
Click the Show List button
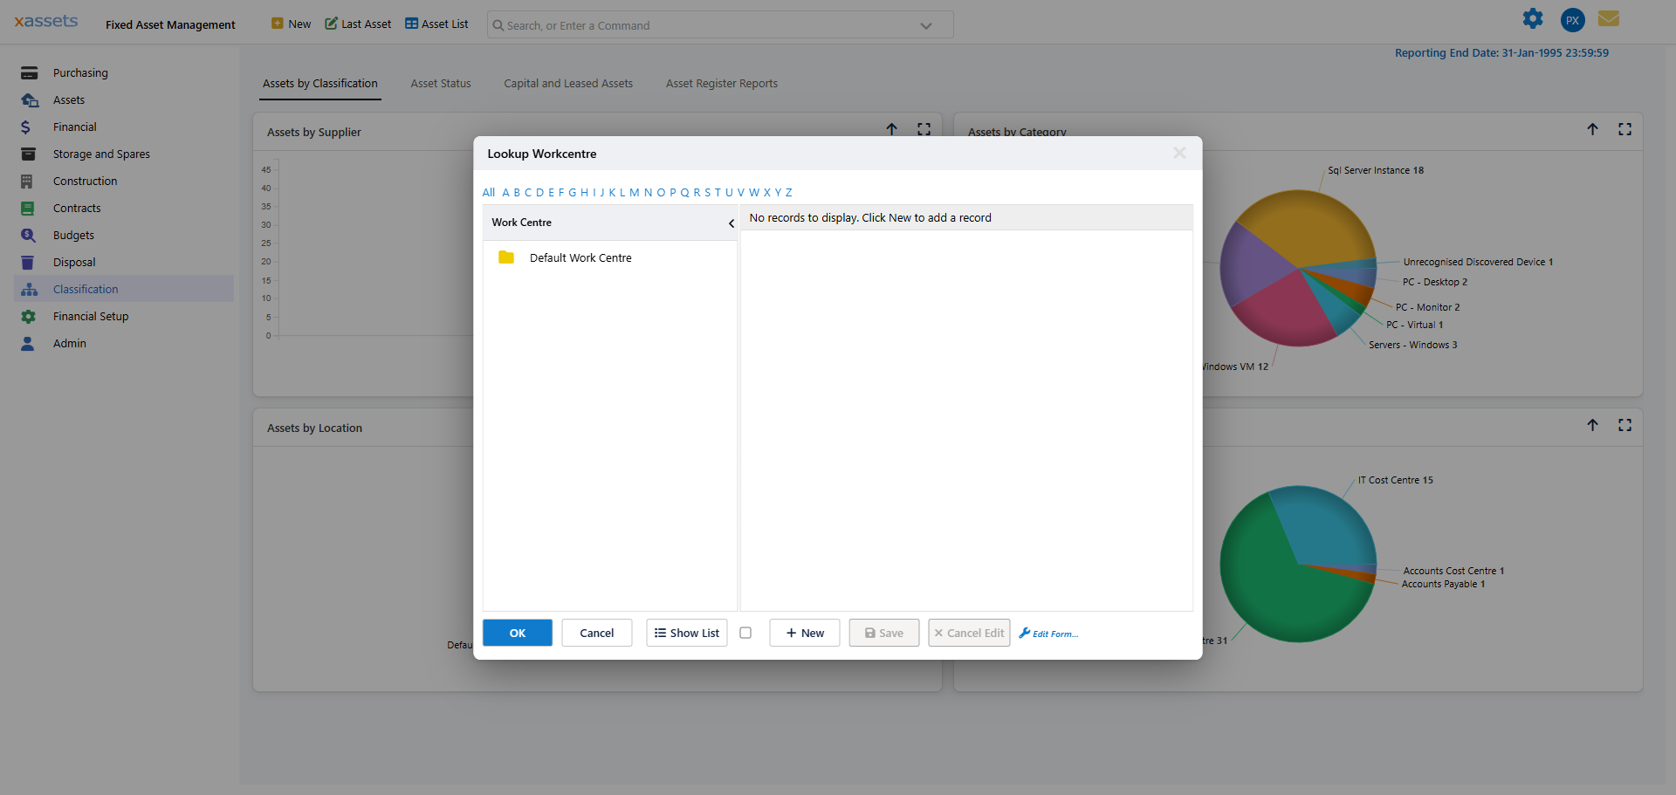point(687,634)
